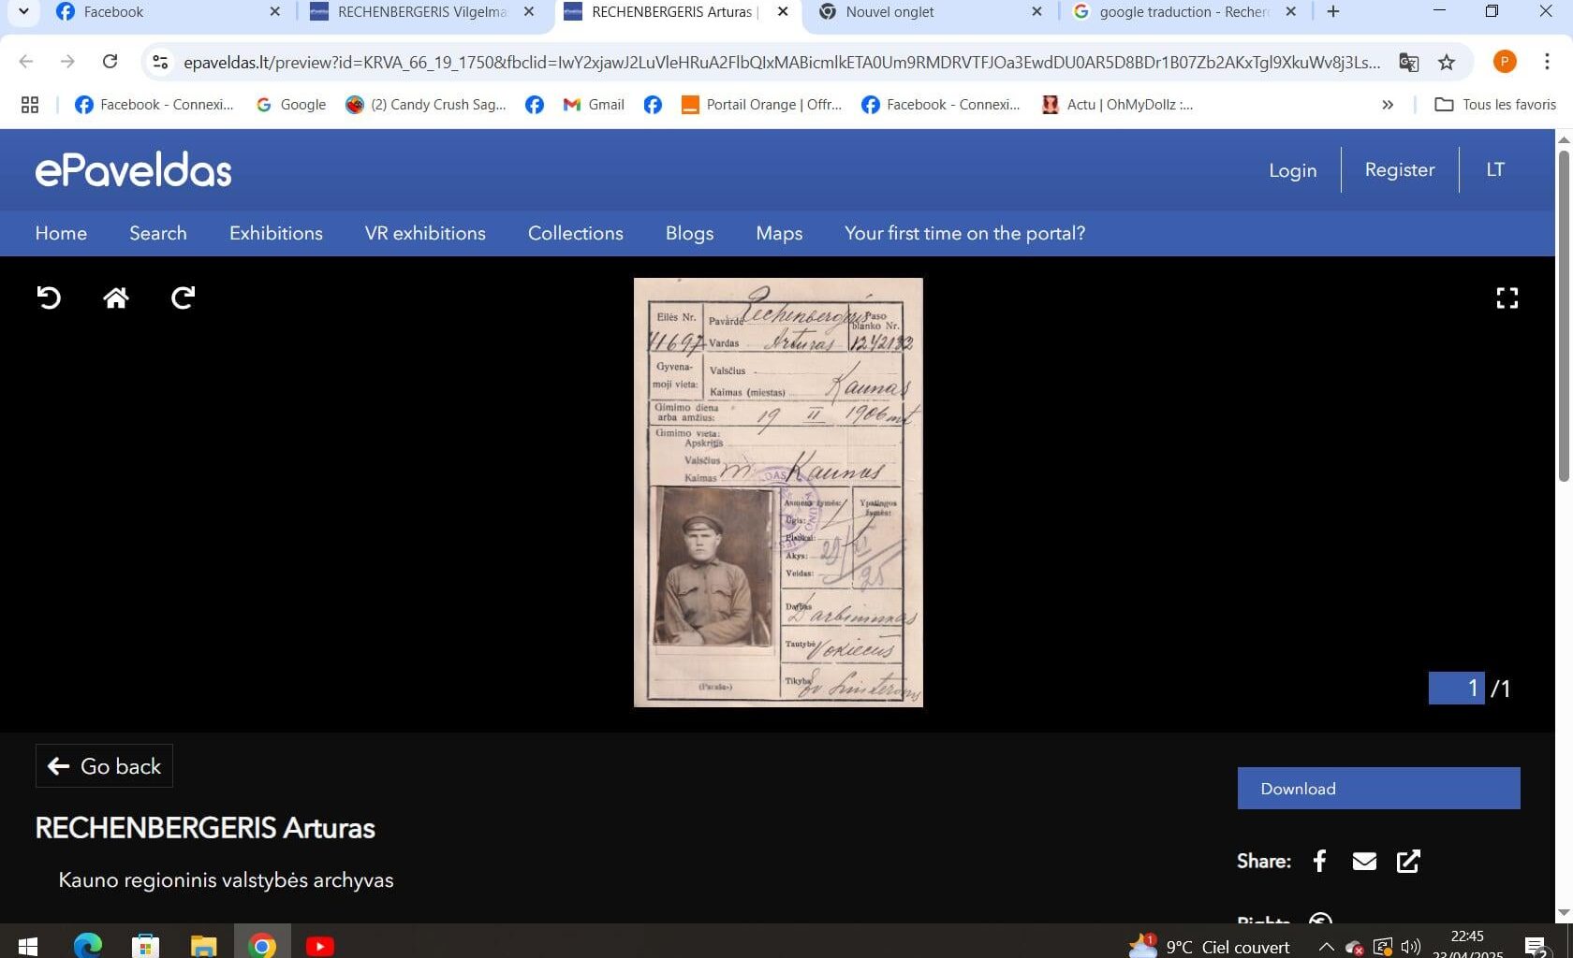This screenshot has width=1573, height=958.
Task: Rotate the document image clockwise
Action: (183, 298)
